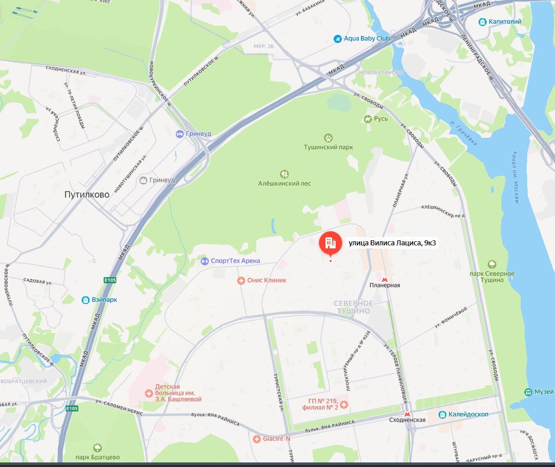
Task: Click the red building pin marker
Action: point(330,243)
